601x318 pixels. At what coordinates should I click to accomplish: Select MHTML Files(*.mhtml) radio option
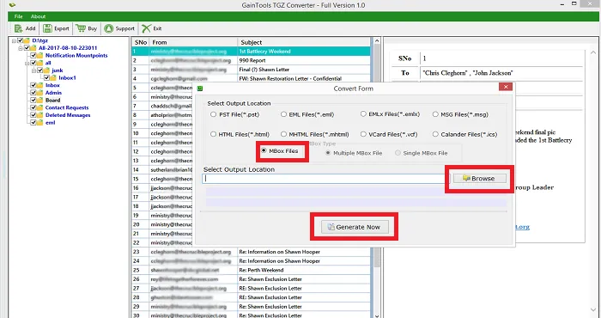[x=283, y=134]
